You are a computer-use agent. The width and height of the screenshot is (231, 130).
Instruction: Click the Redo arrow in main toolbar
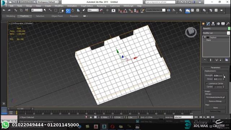[9, 10]
